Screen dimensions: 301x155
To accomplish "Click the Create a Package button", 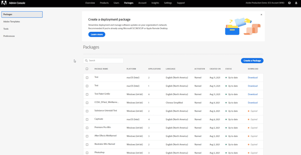I will click(x=252, y=61).
